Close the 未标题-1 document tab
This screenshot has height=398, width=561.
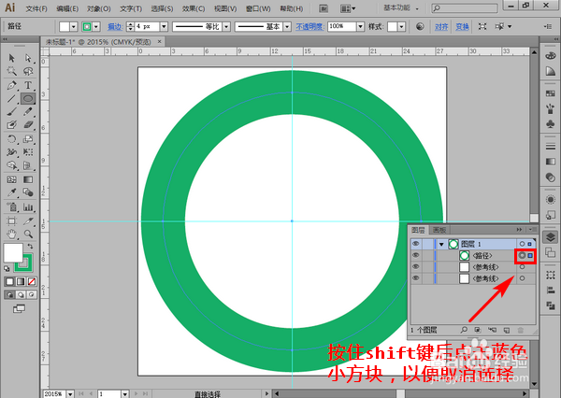pyautogui.click(x=160, y=42)
